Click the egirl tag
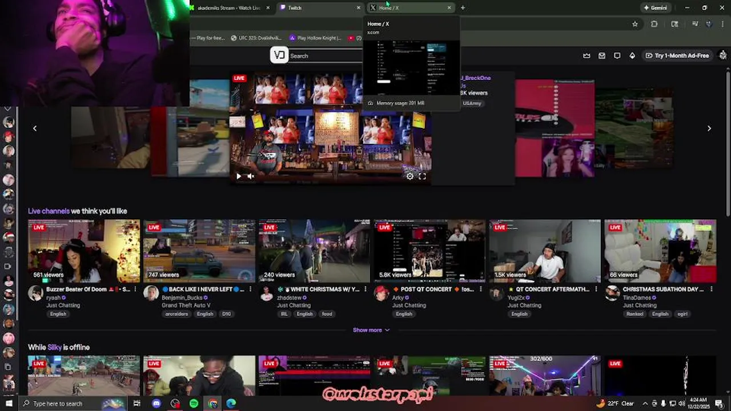Image resolution: width=731 pixels, height=411 pixels. (x=682, y=314)
